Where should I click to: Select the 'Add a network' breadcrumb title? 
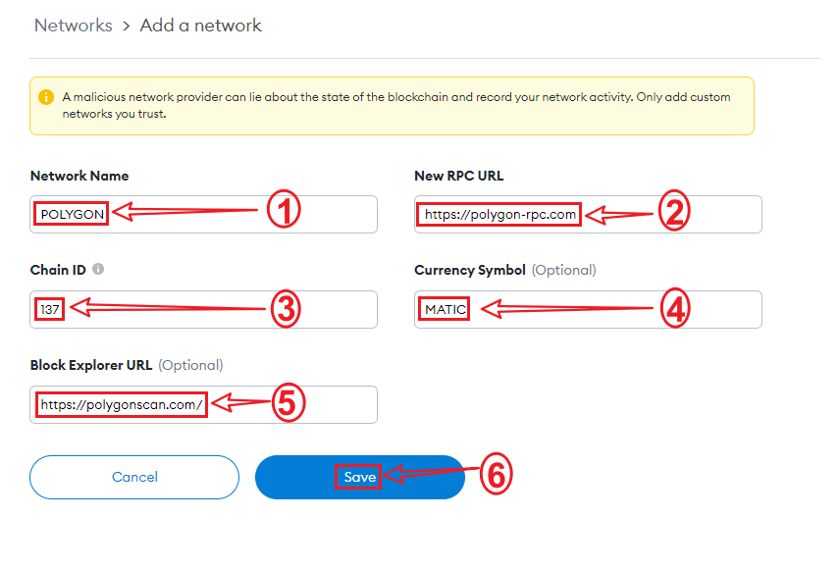point(200,26)
